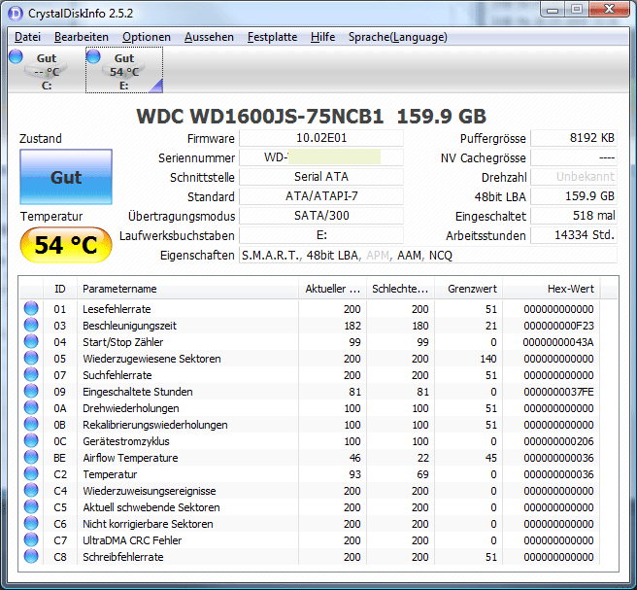This screenshot has width=637, height=590.
Task: Click status orb for Schreibfehlerrate row
Action: click(31, 556)
